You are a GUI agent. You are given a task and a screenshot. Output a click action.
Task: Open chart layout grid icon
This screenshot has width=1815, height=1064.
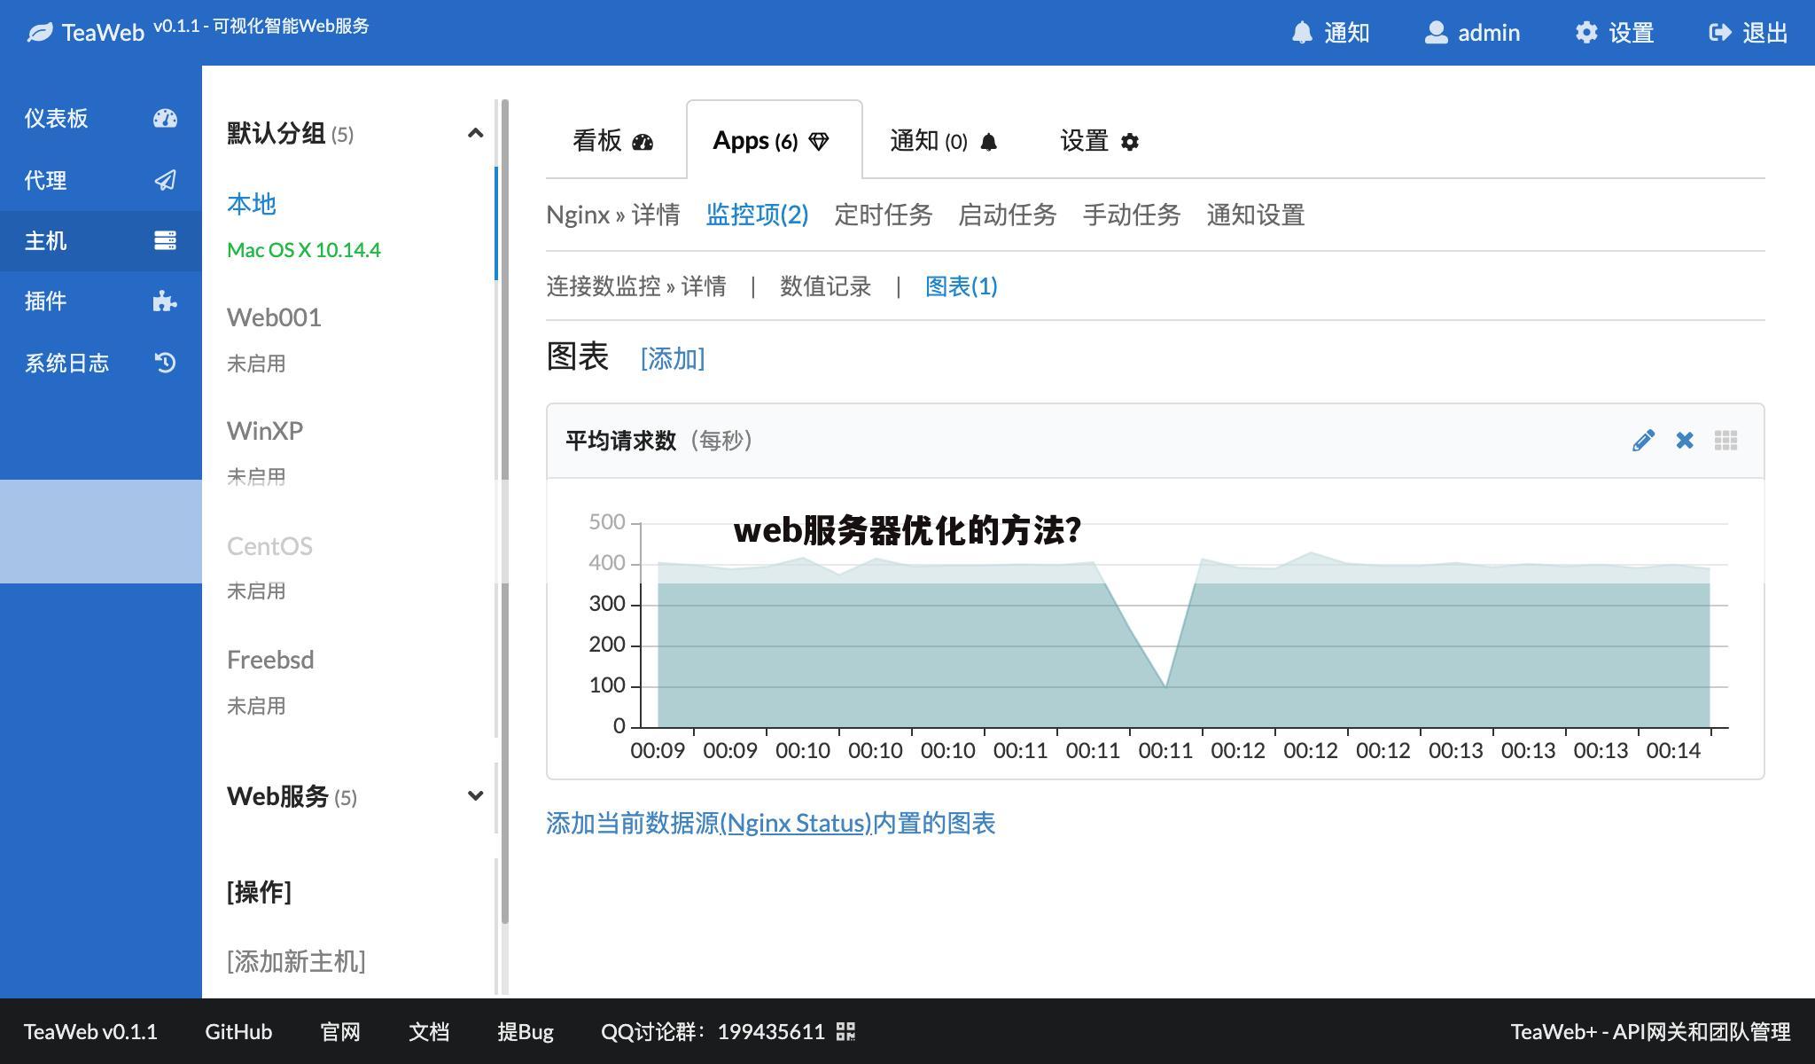click(x=1725, y=440)
